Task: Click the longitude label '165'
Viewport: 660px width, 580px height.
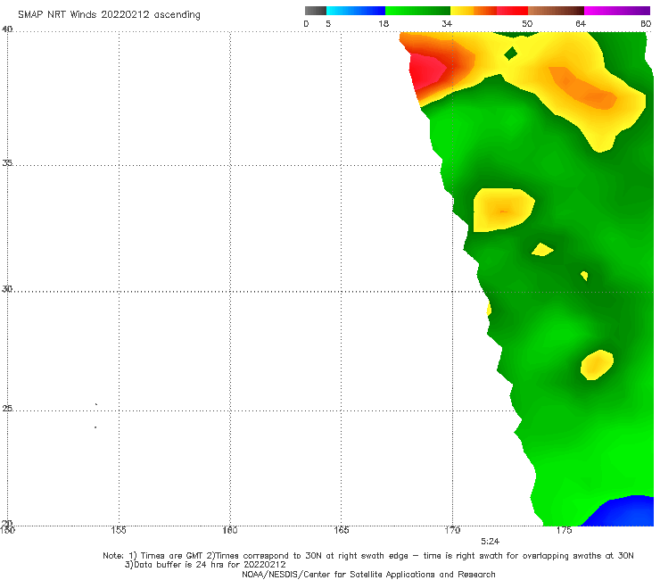Action: pyautogui.click(x=341, y=530)
